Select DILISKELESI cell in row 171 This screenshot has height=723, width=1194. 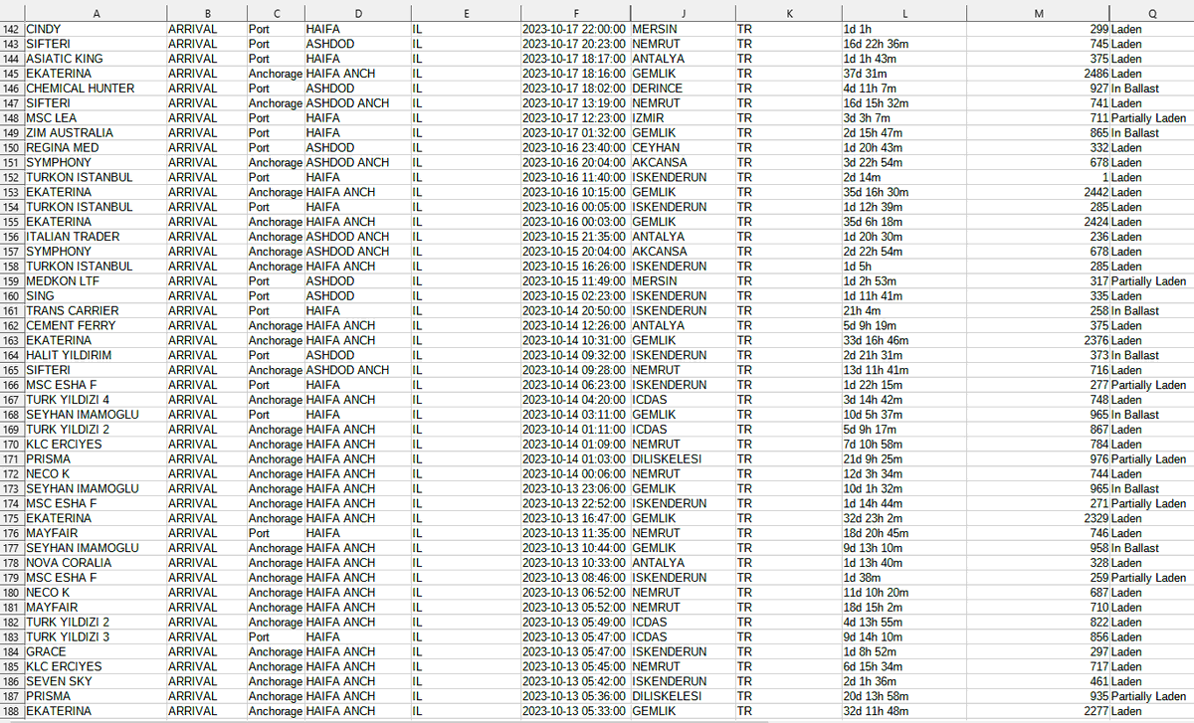tap(683, 458)
